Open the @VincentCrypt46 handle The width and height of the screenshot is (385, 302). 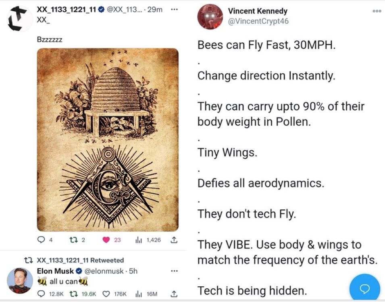[258, 21]
